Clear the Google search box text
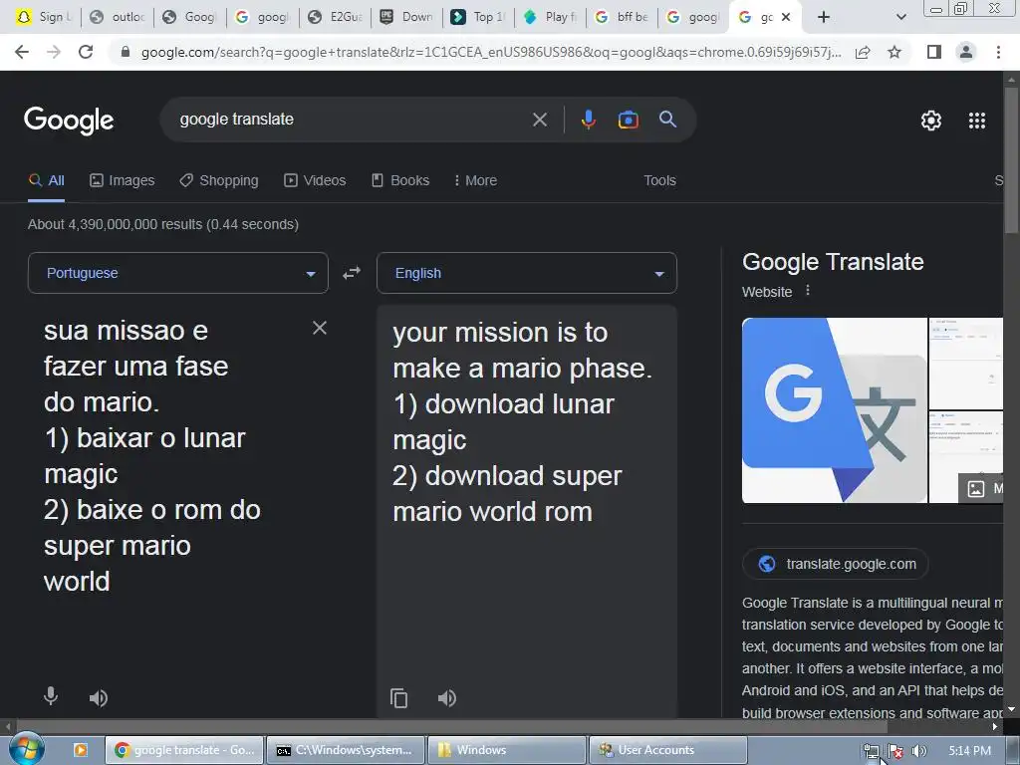The height and width of the screenshot is (765, 1020). pyautogui.click(x=539, y=120)
